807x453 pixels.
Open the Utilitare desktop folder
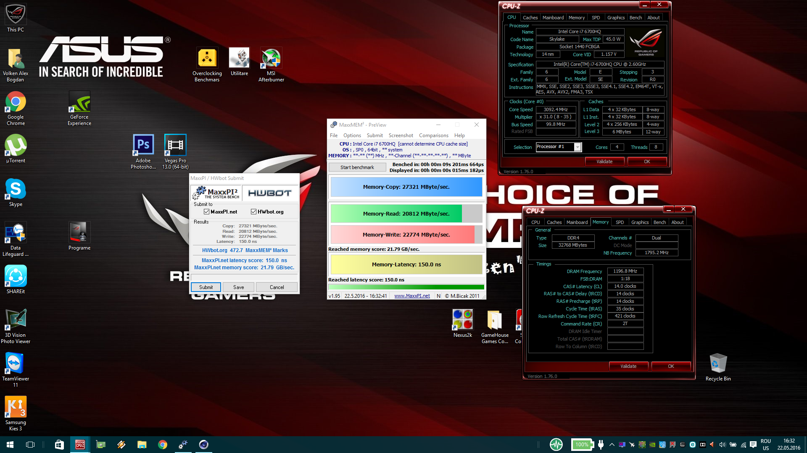pyautogui.click(x=239, y=62)
